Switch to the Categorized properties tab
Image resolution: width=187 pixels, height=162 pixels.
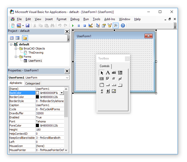pos(33,83)
